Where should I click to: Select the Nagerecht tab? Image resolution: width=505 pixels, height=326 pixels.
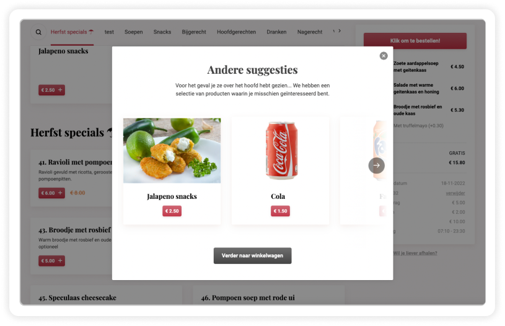(x=309, y=32)
